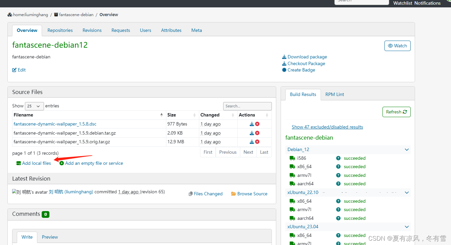Open the liuminghang committer profile link
Image resolution: width=451 pixels, height=245 pixels.
click(x=71, y=192)
